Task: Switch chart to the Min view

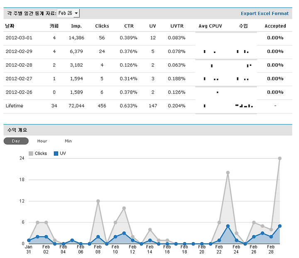Action: 68,141
